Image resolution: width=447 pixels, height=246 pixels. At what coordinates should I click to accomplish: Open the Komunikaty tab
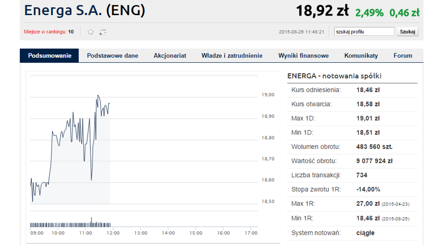(x=361, y=56)
